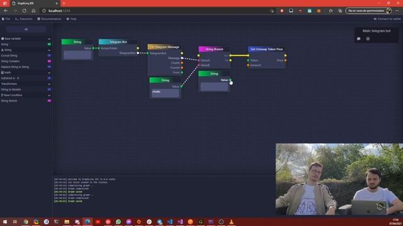403x226 pixels.
Task: Click pink badge next to String Branch item
Action: (x=49, y=100)
